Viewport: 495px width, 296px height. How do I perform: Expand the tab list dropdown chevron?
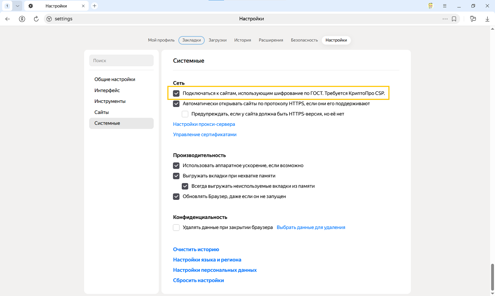17,6
